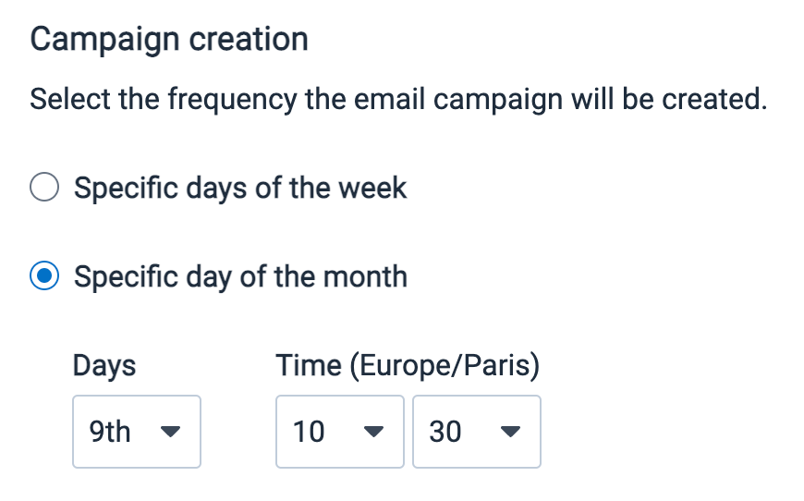Click the frequency description sentence
Viewport: 804px width, 501px height.
[398, 99]
